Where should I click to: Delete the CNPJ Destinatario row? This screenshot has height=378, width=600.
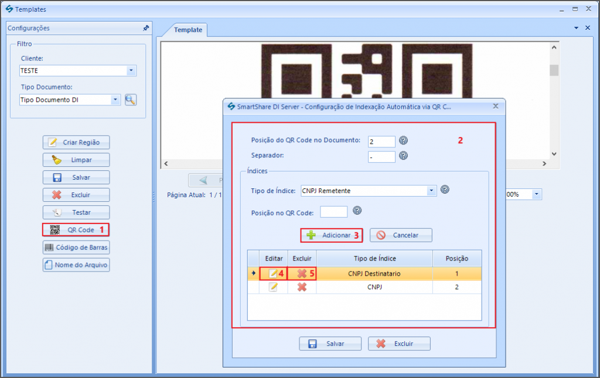tap(302, 274)
